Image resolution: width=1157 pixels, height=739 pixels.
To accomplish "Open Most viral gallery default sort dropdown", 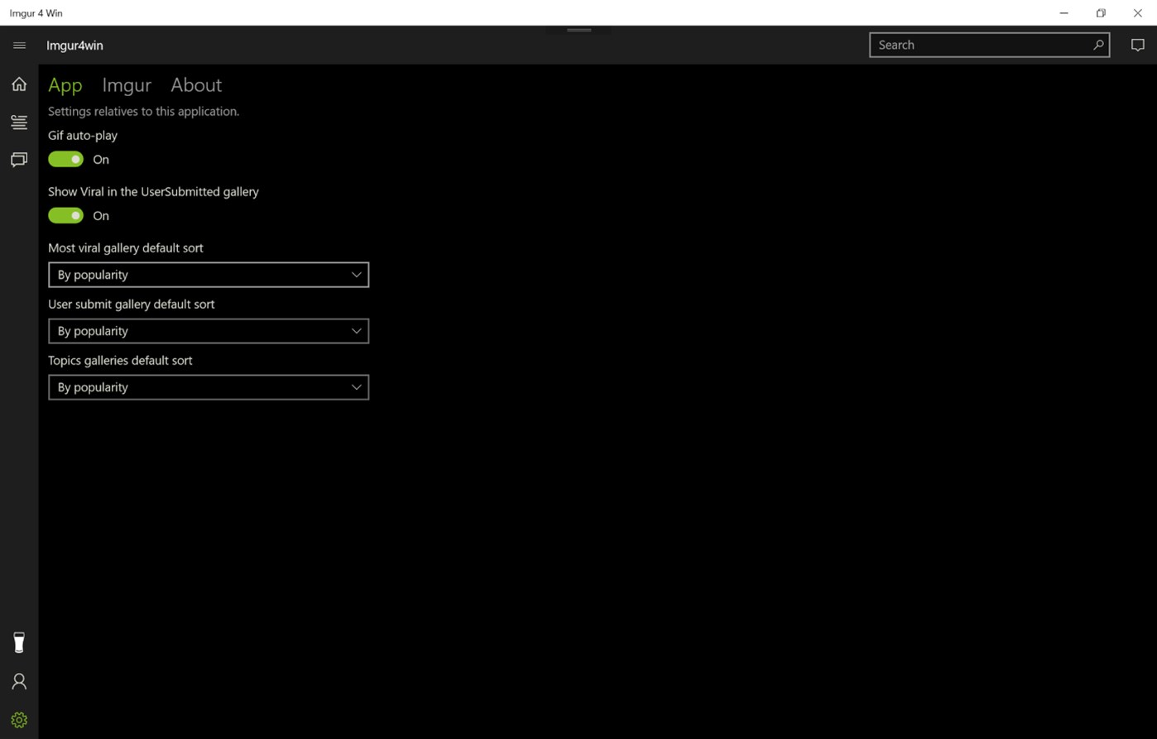I will 209,275.
